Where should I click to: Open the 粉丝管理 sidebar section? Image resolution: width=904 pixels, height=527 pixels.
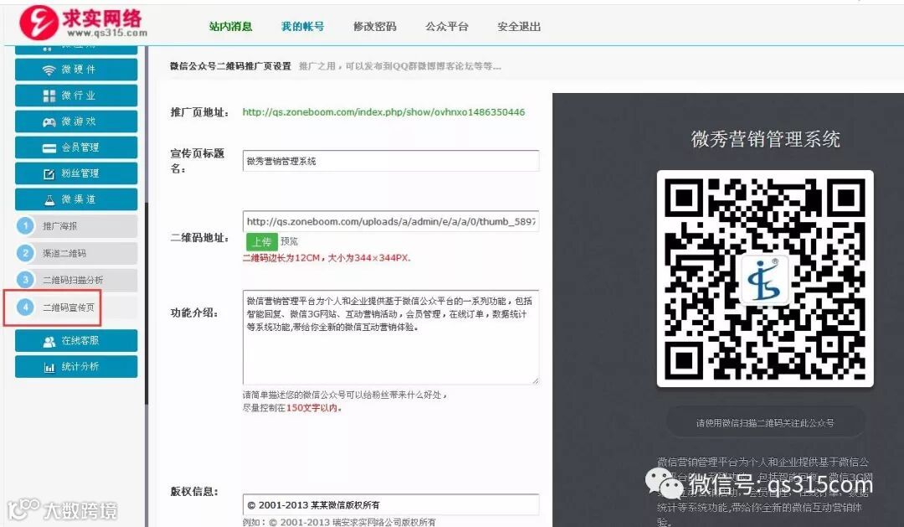[x=76, y=173]
